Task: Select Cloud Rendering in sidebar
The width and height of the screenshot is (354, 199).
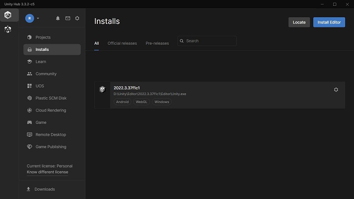Action: (50, 111)
